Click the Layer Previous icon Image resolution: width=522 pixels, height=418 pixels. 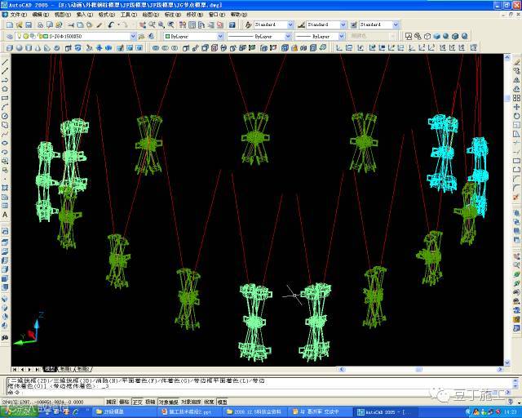152,37
